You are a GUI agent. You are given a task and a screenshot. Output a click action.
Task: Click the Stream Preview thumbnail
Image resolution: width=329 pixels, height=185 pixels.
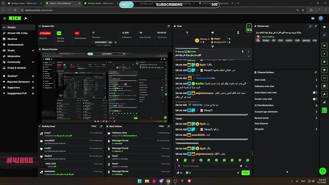[105, 88]
